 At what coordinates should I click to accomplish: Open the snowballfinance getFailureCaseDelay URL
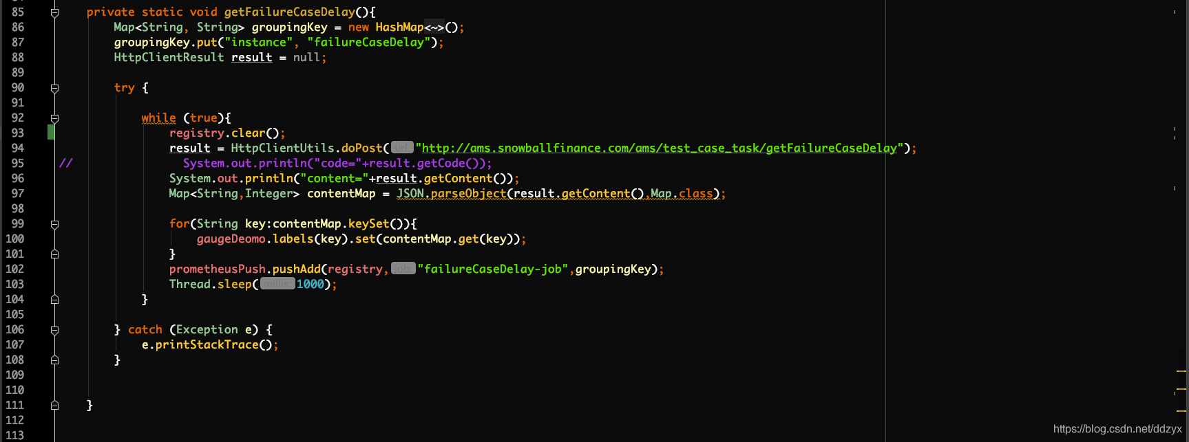click(x=660, y=148)
